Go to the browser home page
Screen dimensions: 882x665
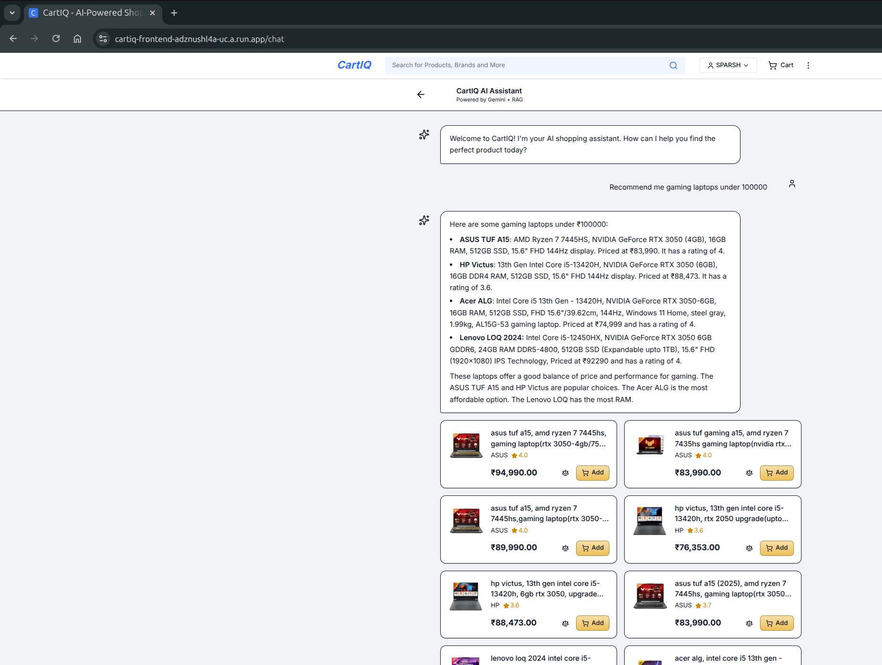77,39
